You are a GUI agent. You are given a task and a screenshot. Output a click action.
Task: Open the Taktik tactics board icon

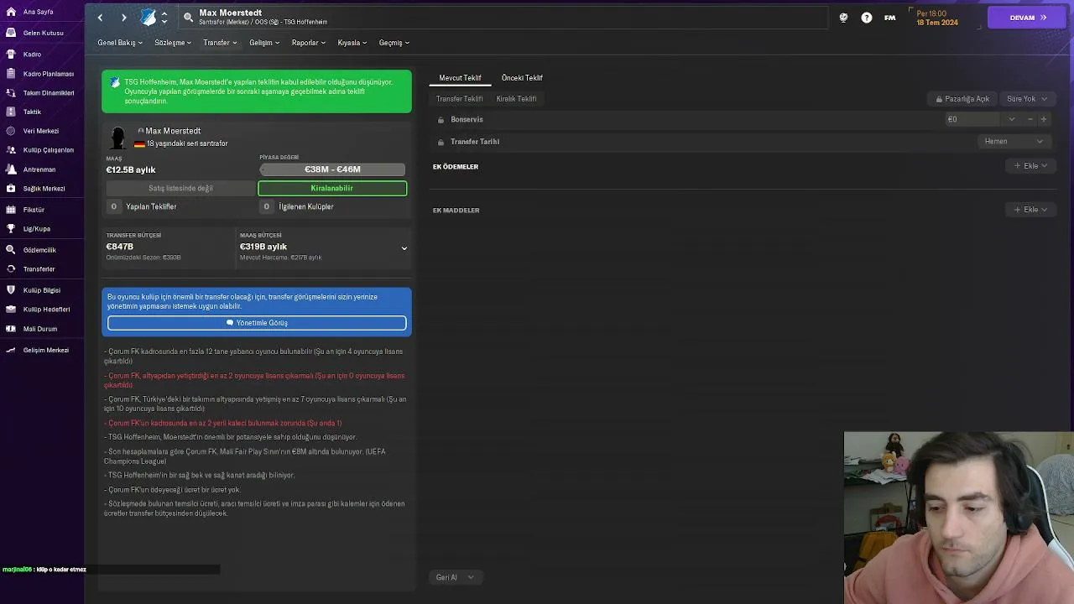point(11,112)
